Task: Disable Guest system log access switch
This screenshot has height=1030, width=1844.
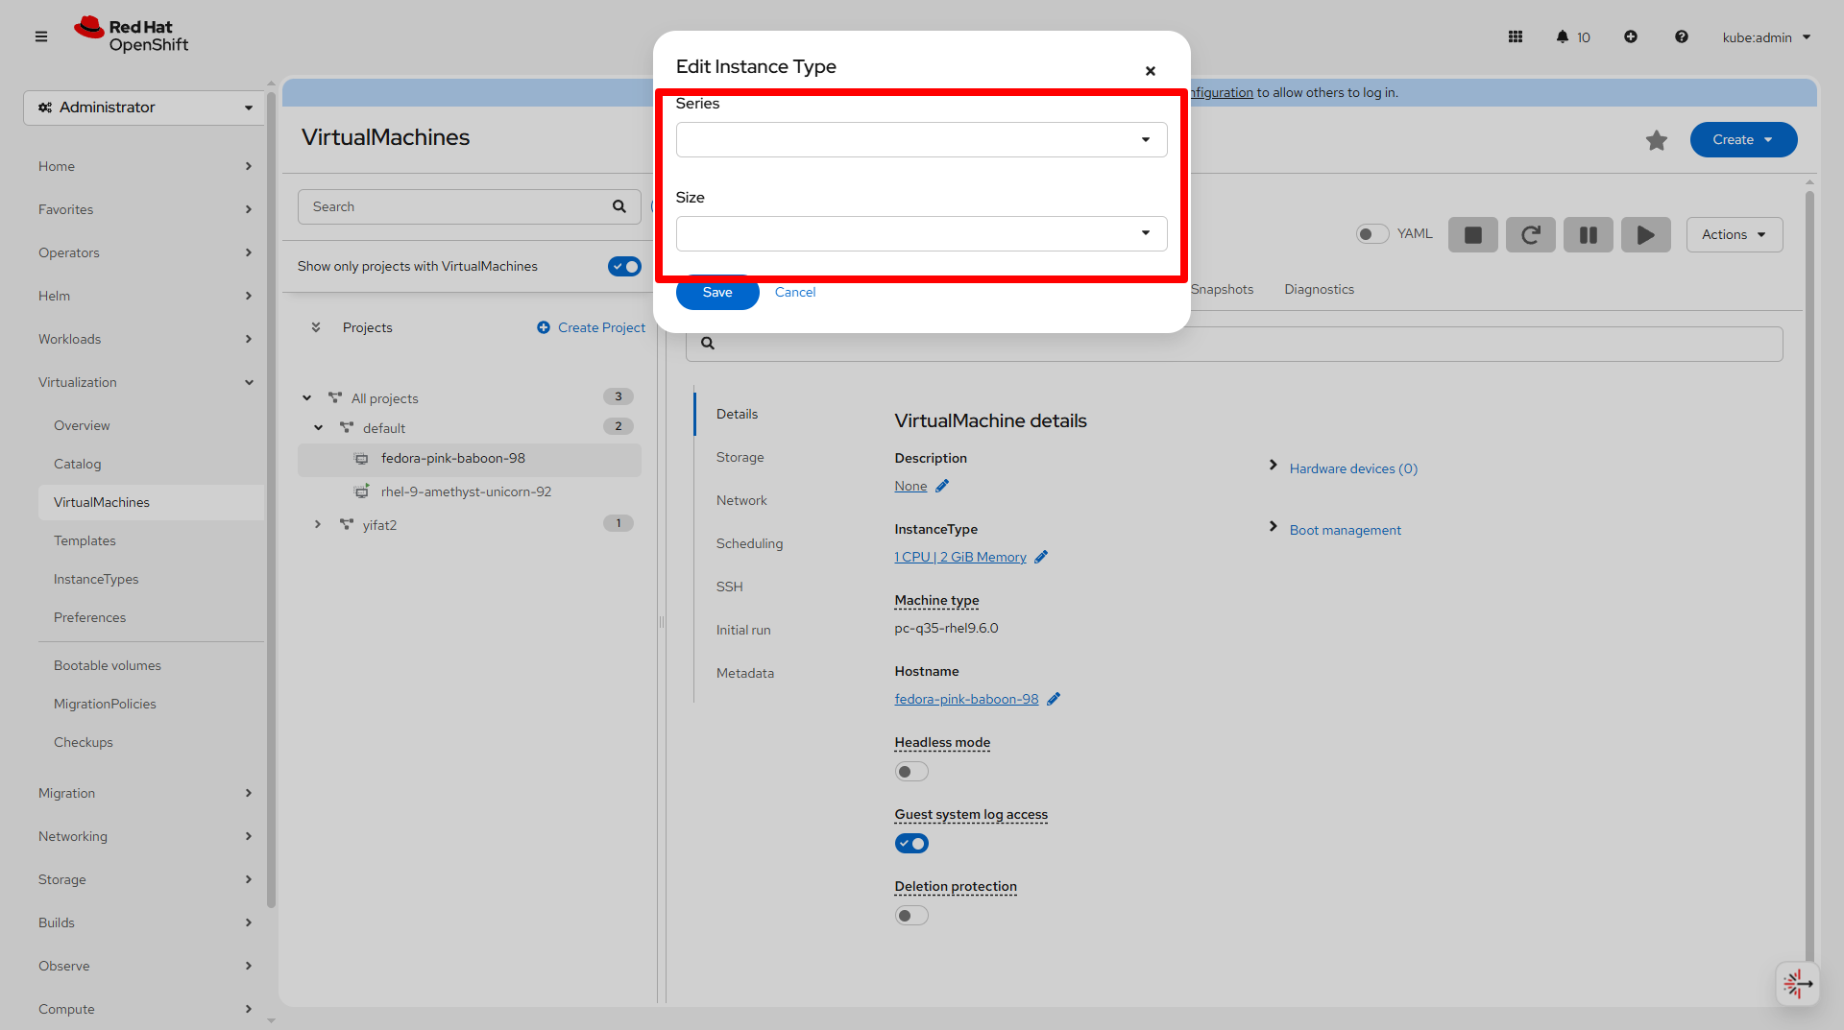Action: [911, 844]
